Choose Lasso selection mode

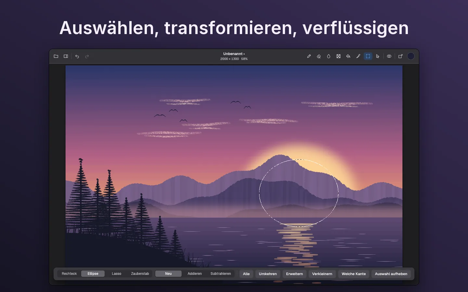click(116, 274)
